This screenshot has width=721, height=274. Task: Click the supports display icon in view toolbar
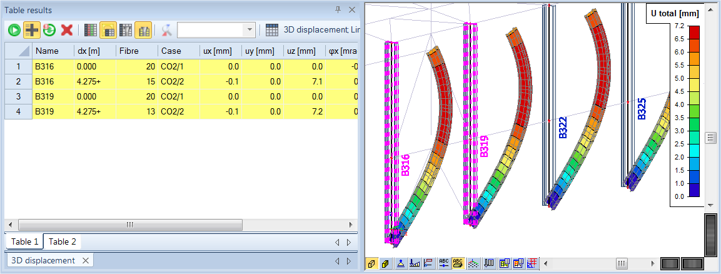click(400, 263)
